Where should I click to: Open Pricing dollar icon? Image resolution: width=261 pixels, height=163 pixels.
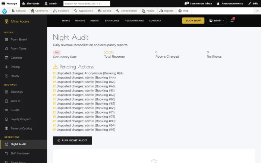[6, 67]
